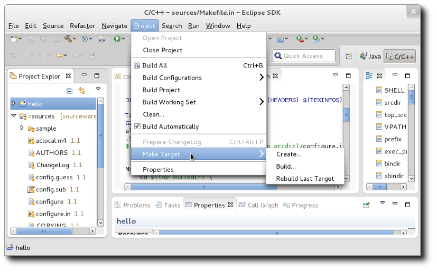The height and width of the screenshot is (272, 437).
Task: Switch to the Problems tab
Action: tap(133, 205)
